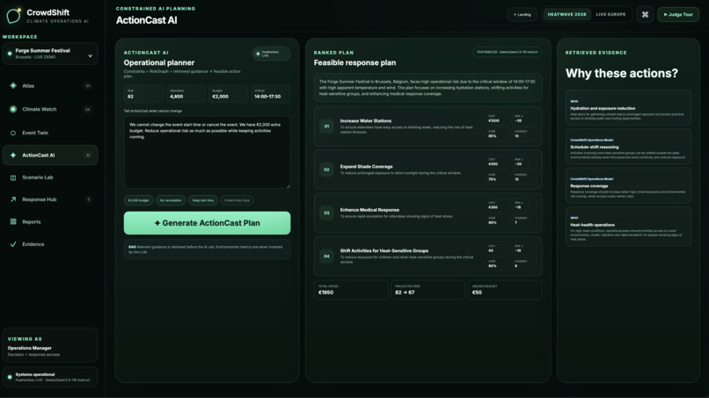Click the AI badge on ActionCast row
This screenshot has width=709, height=398.
[x=88, y=155]
